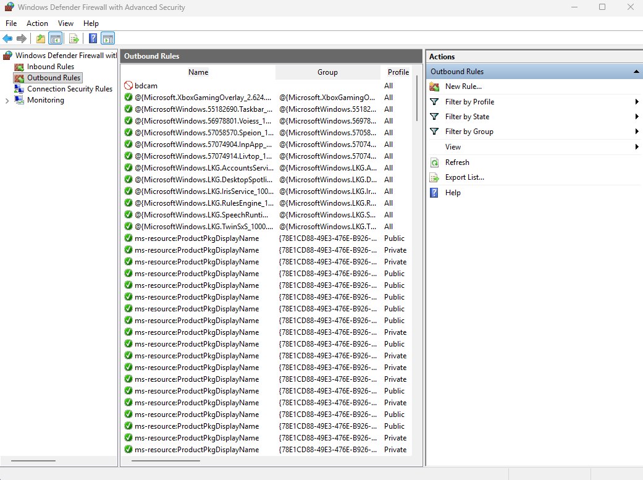This screenshot has width=643, height=480.
Task: Click the Export List icon in Actions pane
Action: [x=434, y=178]
